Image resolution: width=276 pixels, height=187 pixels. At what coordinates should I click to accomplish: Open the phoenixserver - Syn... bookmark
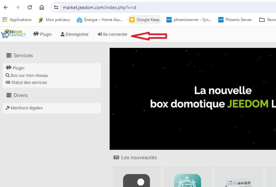[x=189, y=20]
